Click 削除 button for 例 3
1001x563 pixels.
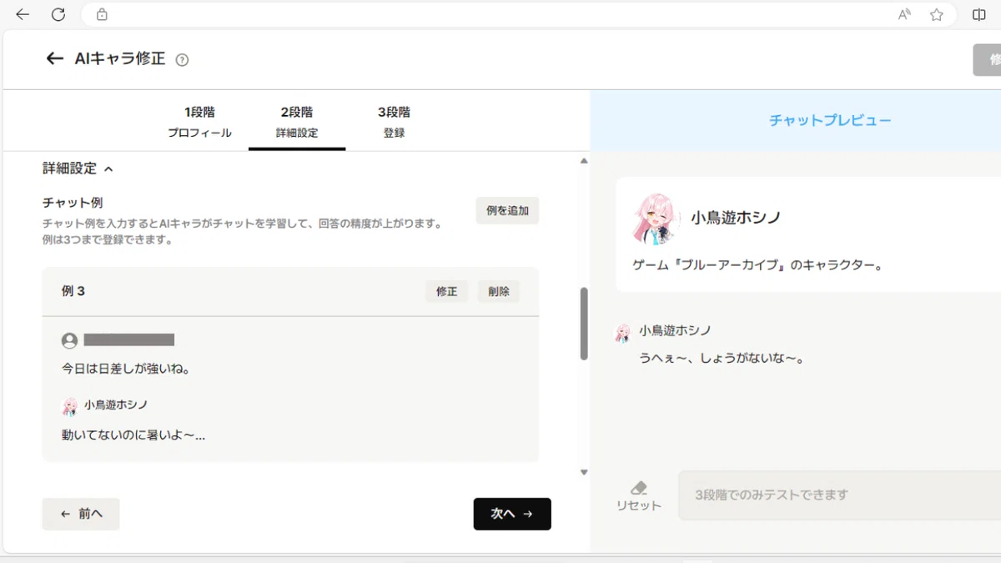pos(499,291)
